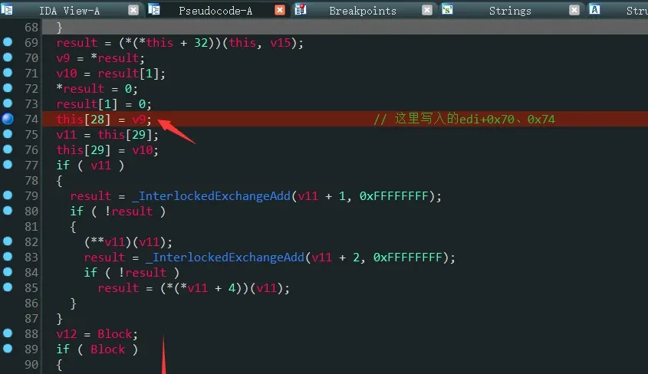Viewport: 648px width, 374px height.
Task: Click '*result = 0;' on line 72
Action: click(x=97, y=89)
